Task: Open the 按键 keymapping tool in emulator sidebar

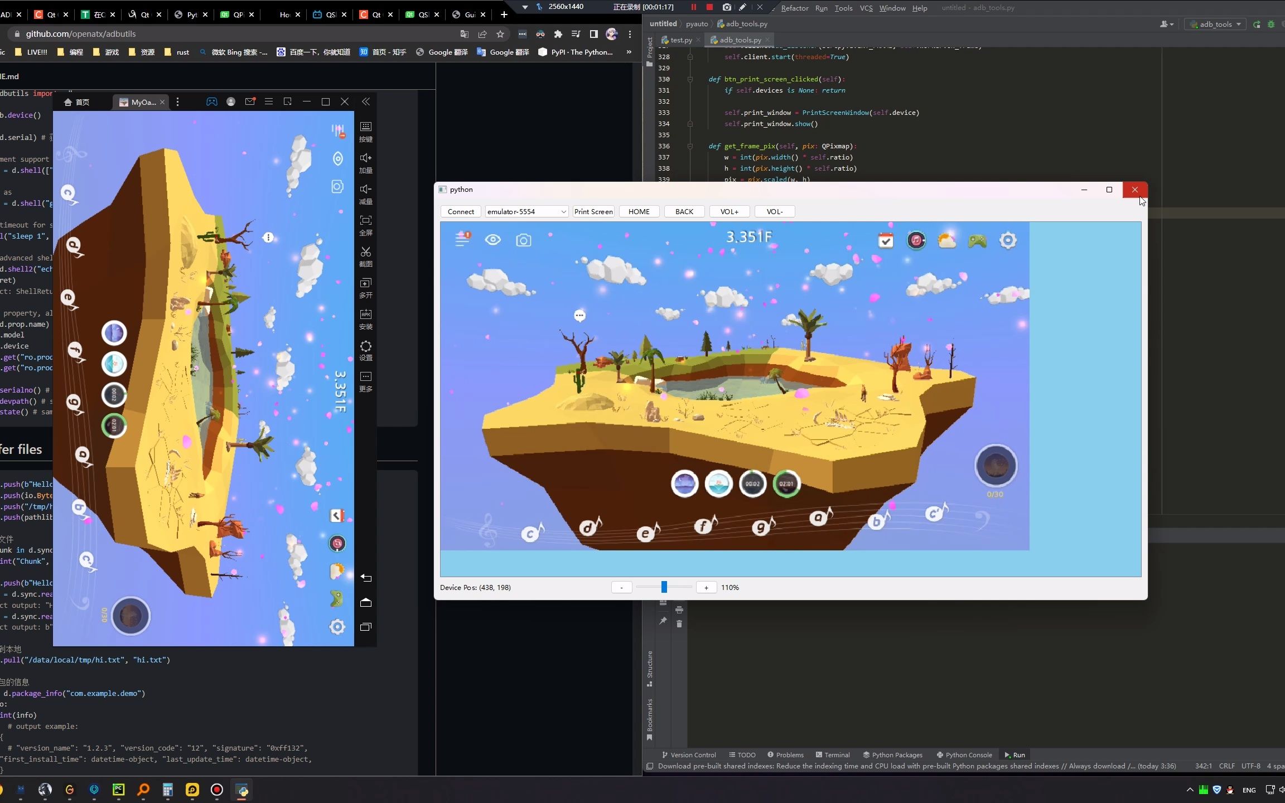Action: (365, 132)
